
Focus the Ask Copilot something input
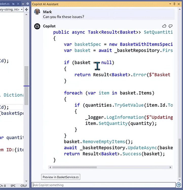tap(103, 185)
